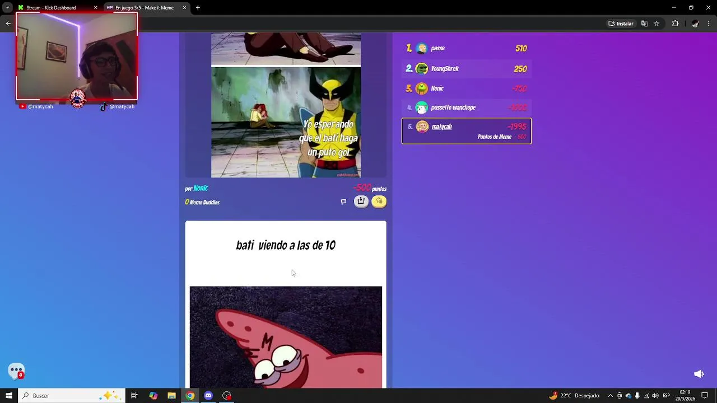
Task: Click the passe player avatar in the ranking
Action: click(x=422, y=49)
